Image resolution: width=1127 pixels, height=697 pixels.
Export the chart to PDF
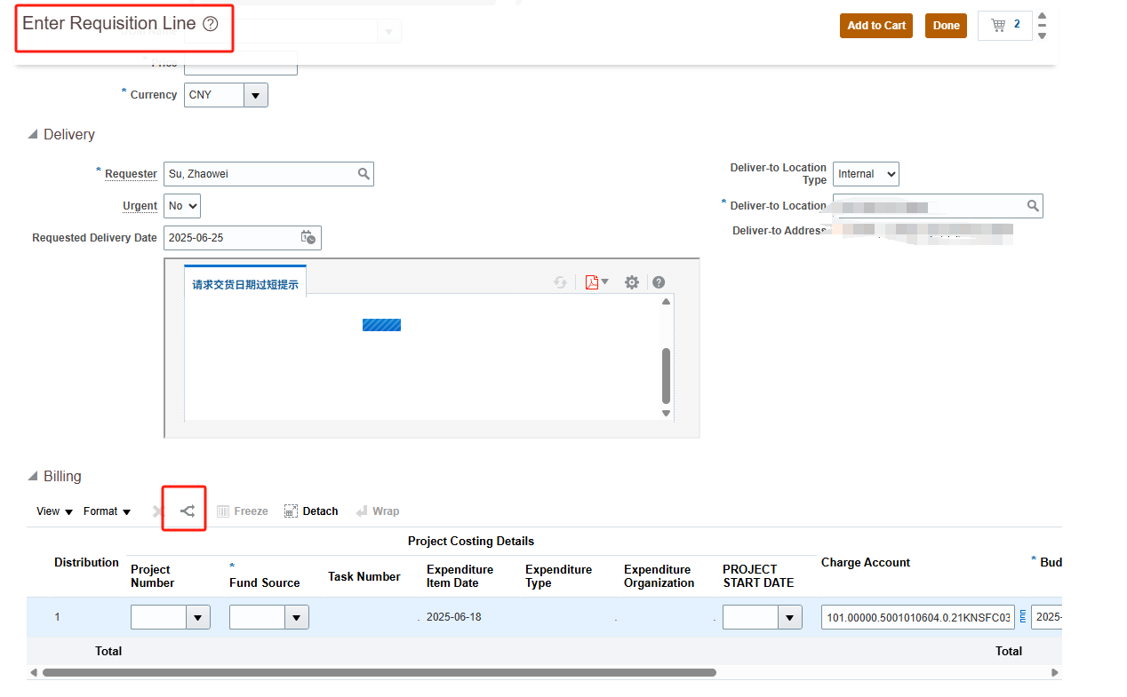(593, 281)
